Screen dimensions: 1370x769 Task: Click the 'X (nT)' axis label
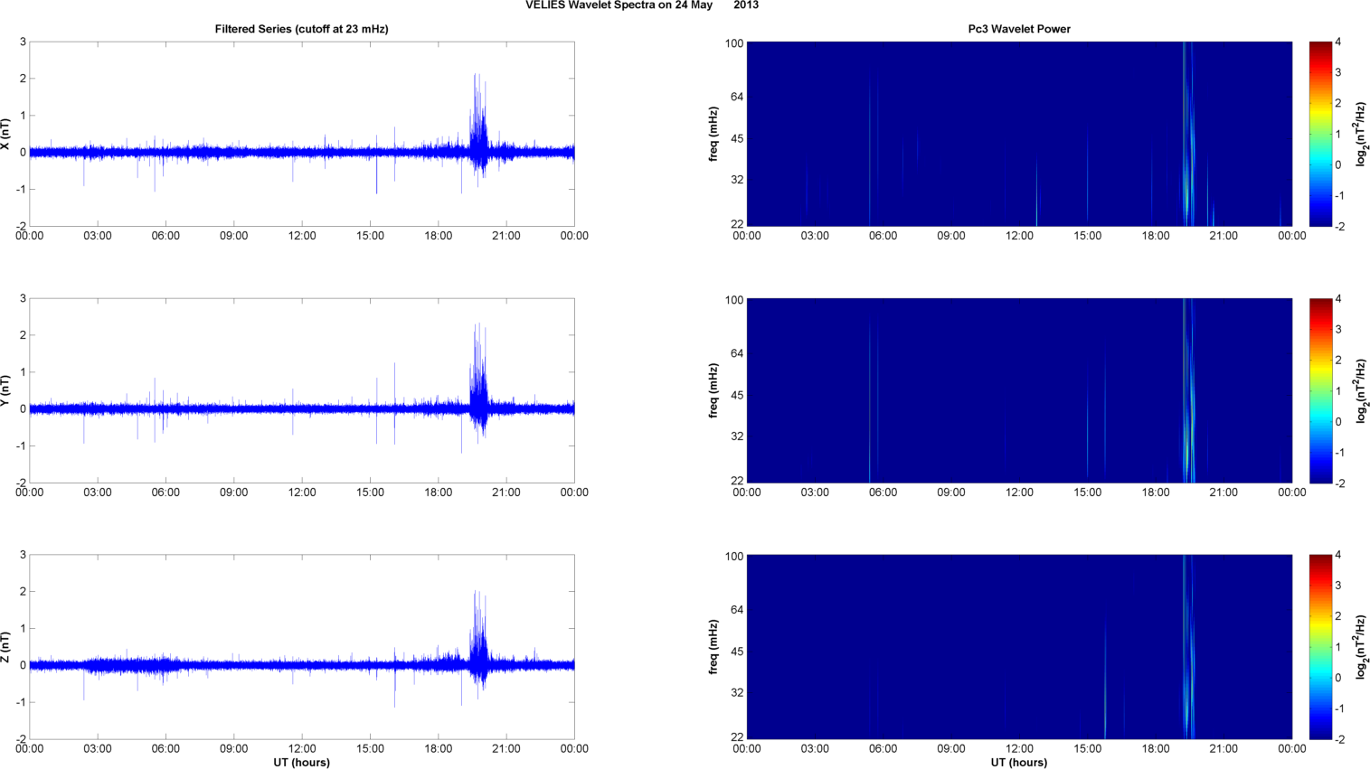(x=5, y=135)
